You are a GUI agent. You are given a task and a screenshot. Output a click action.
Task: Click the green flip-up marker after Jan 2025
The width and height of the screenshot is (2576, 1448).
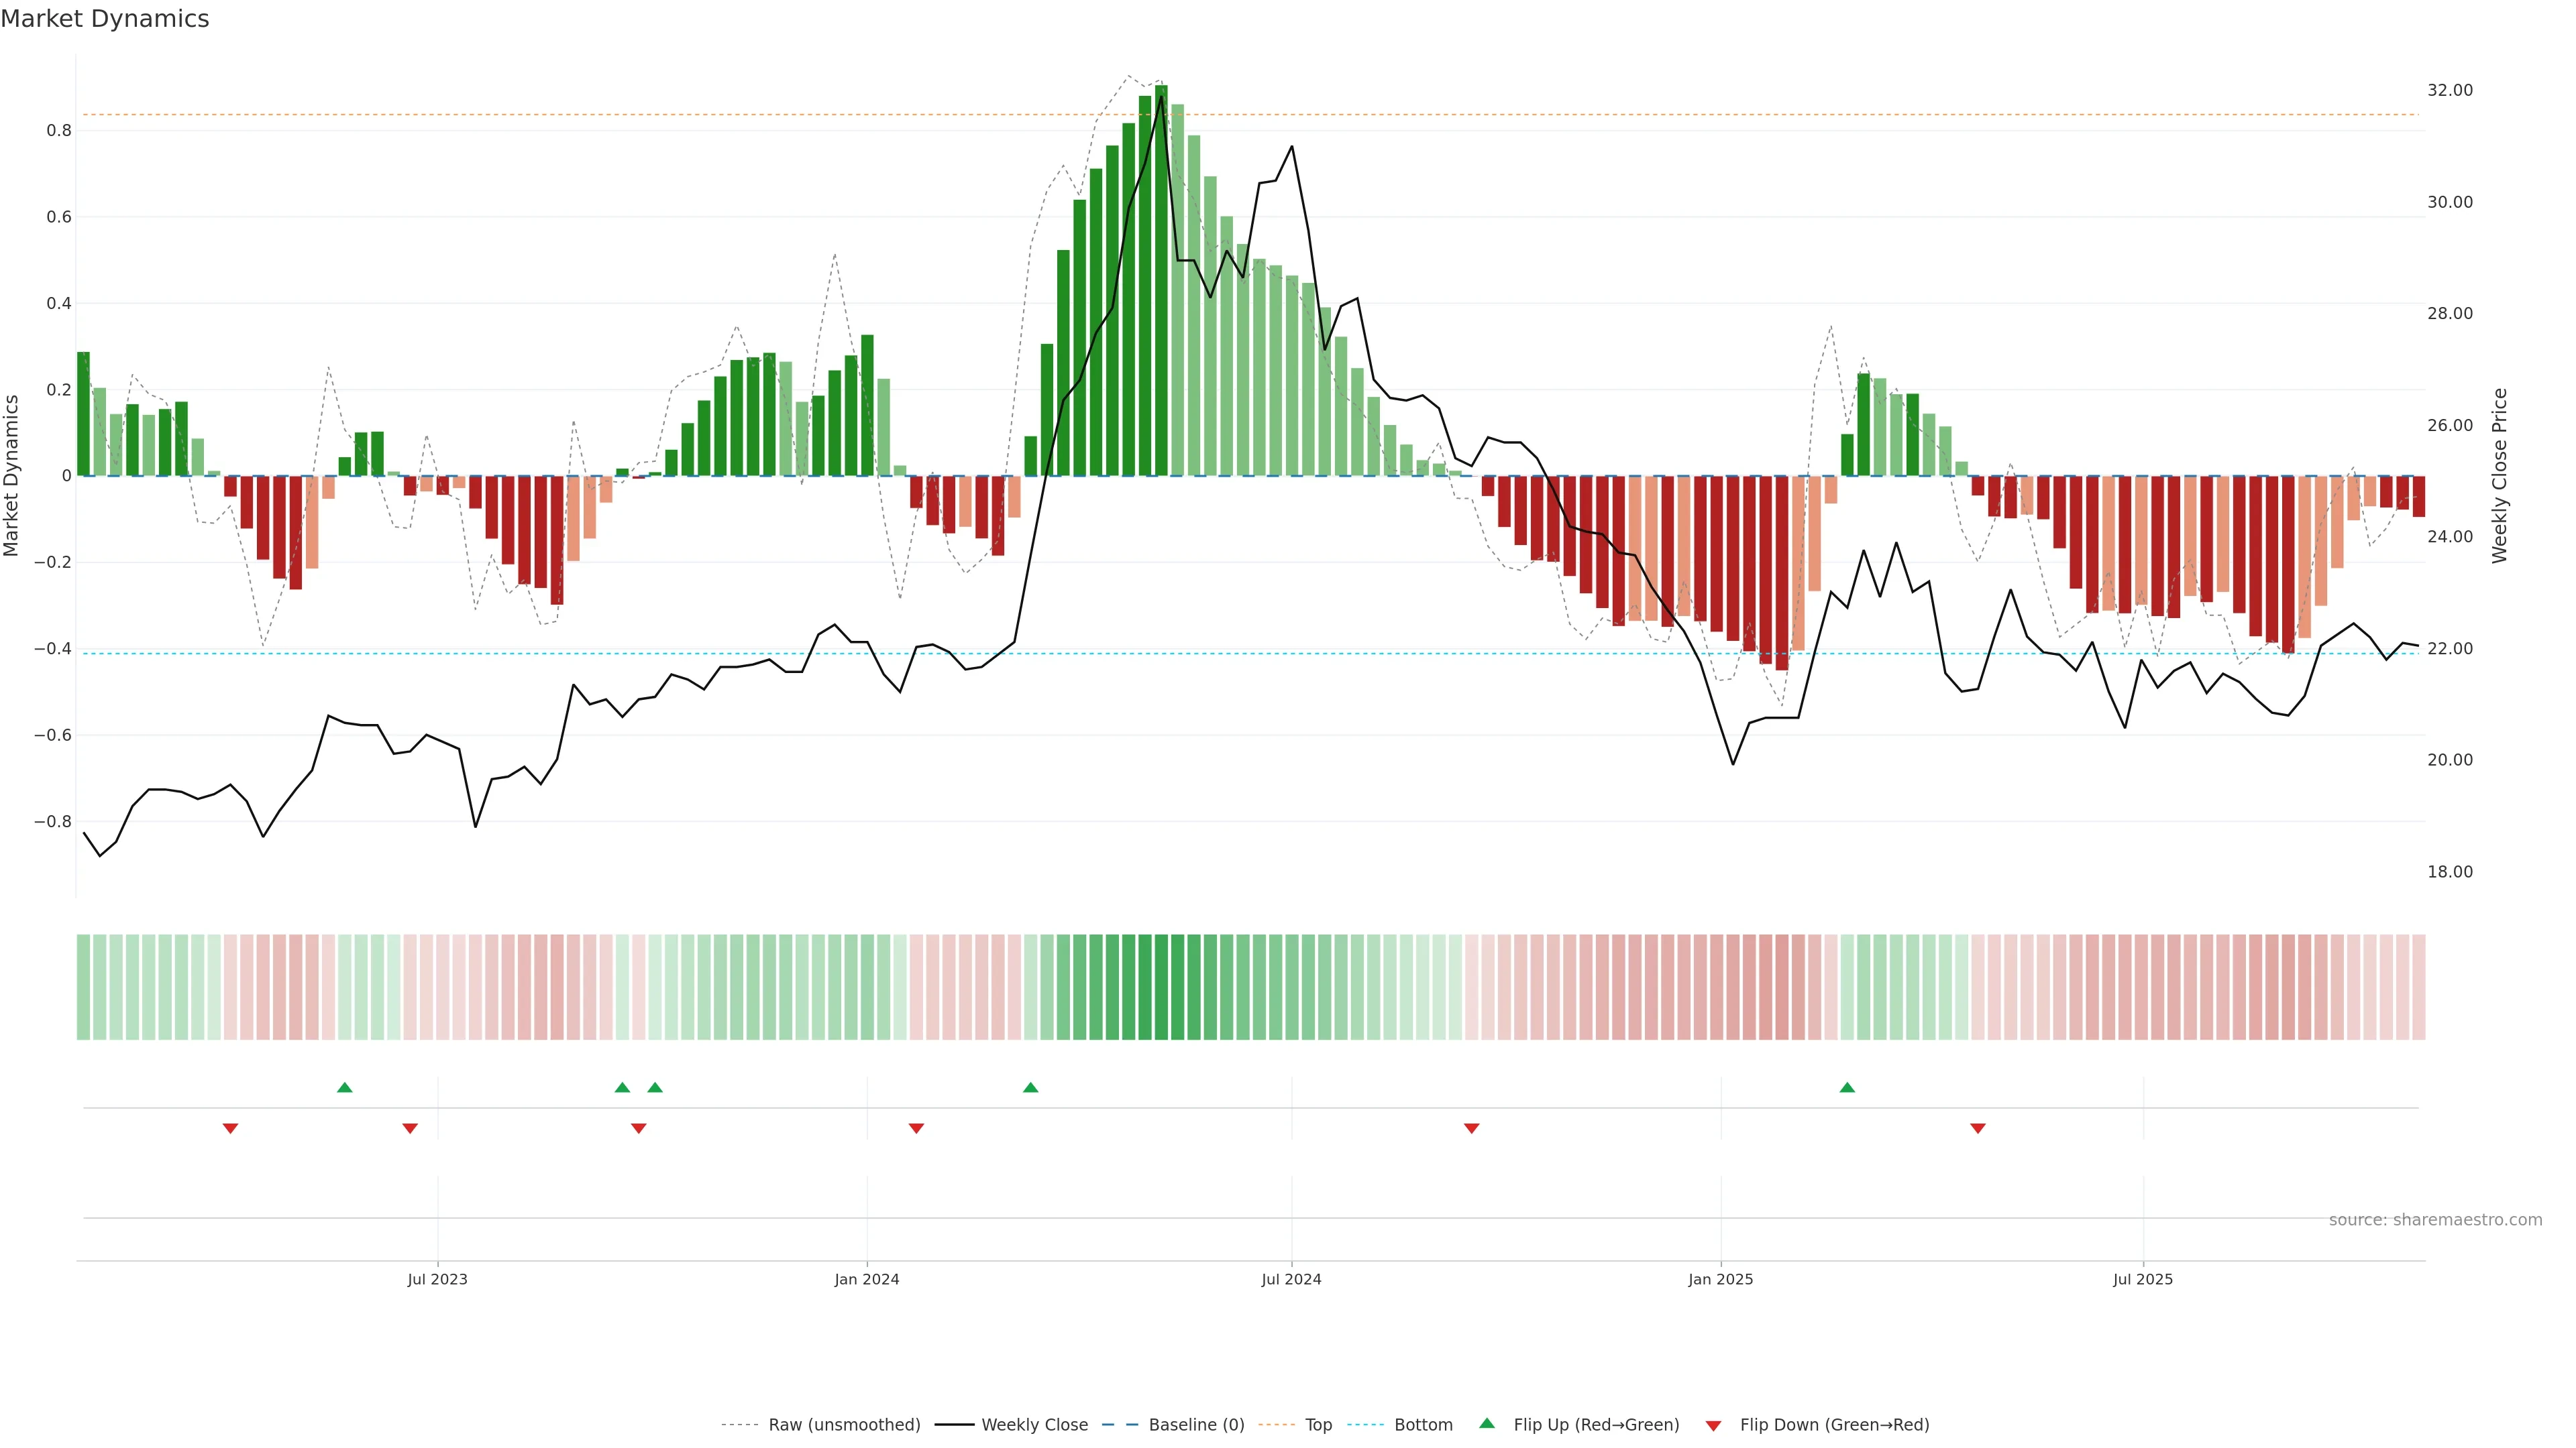point(1847,1087)
